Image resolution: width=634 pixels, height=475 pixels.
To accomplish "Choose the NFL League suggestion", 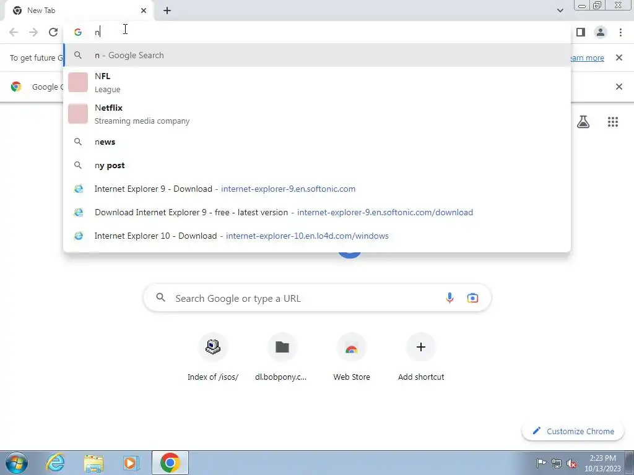I will point(317,82).
